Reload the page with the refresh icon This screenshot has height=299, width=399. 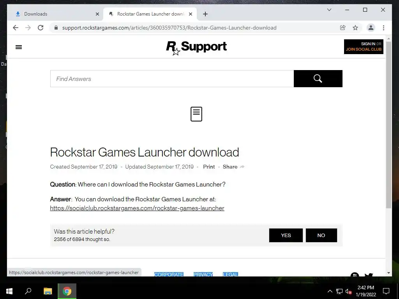click(41, 28)
